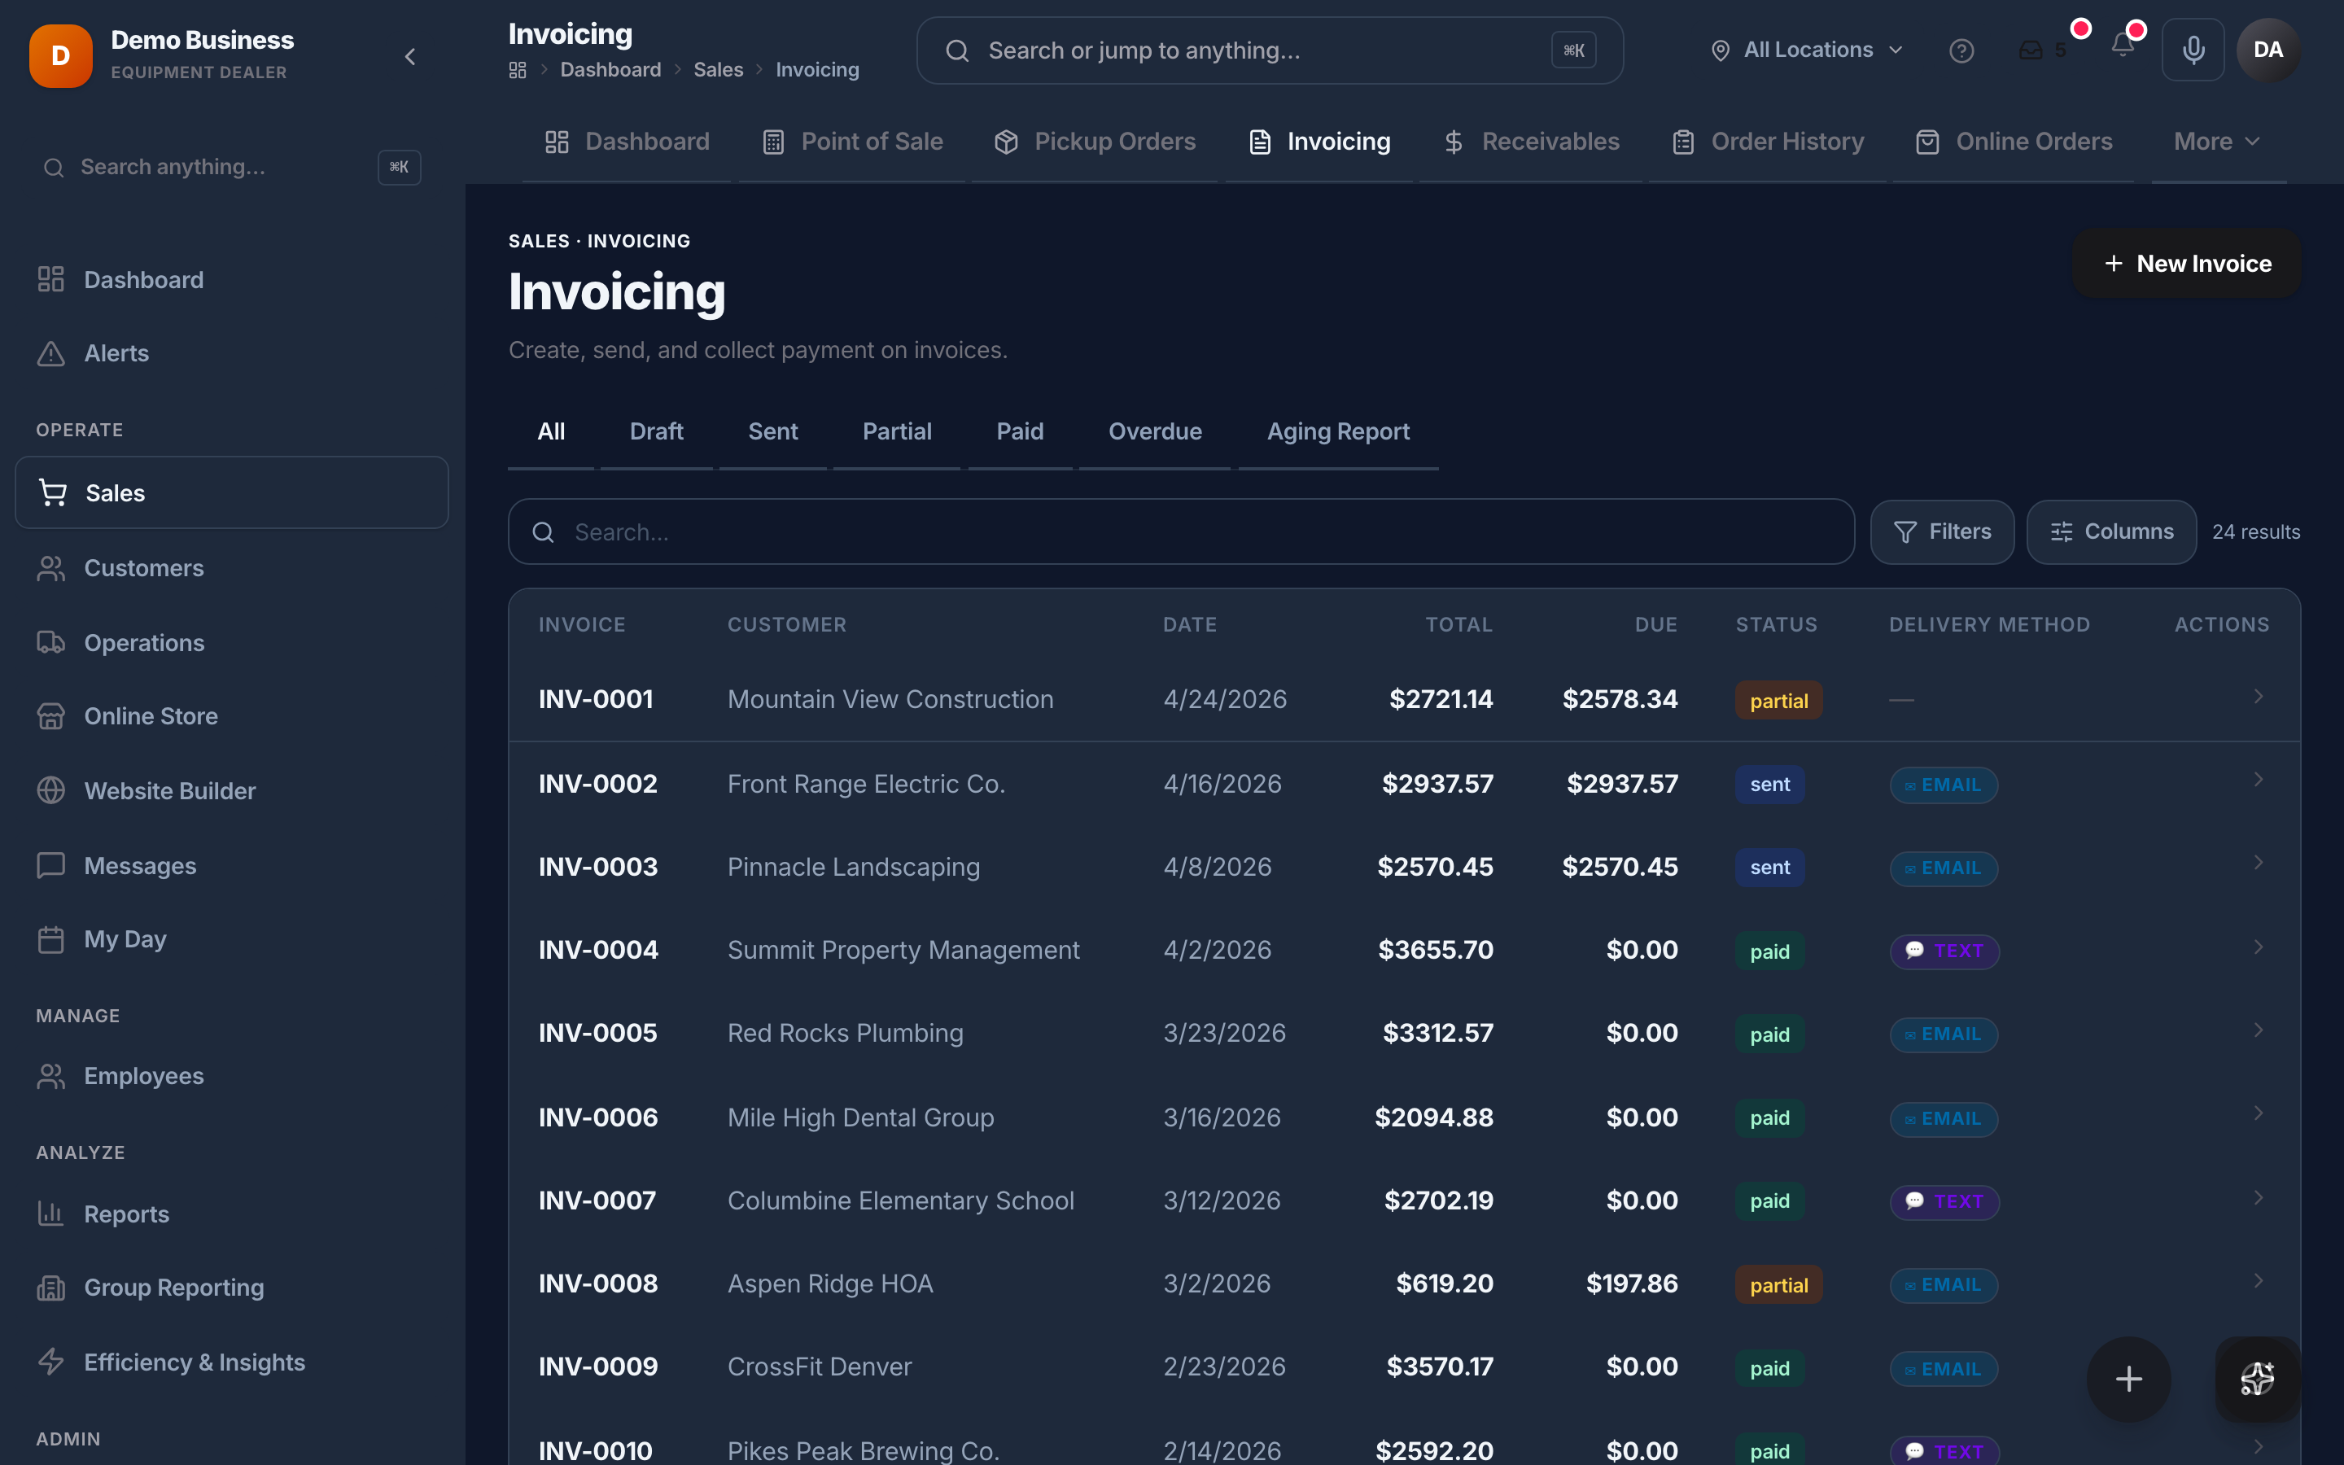This screenshot has height=1465, width=2344.
Task: Open the AI assistant sparkle button
Action: pos(2258,1379)
